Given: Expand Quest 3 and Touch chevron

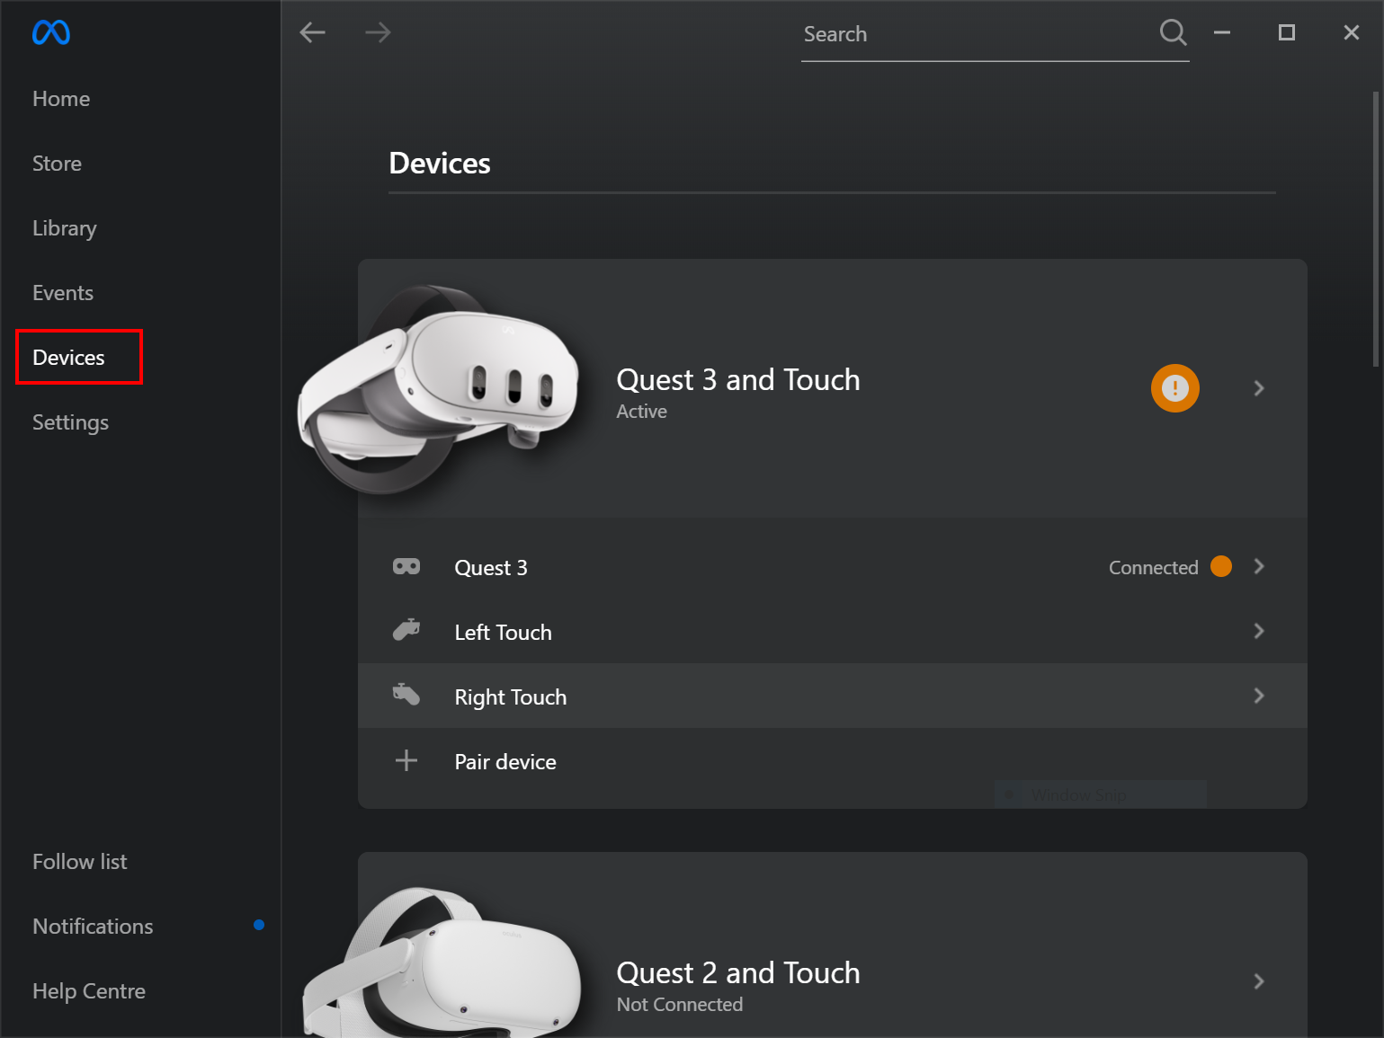Looking at the screenshot, I should (x=1259, y=388).
